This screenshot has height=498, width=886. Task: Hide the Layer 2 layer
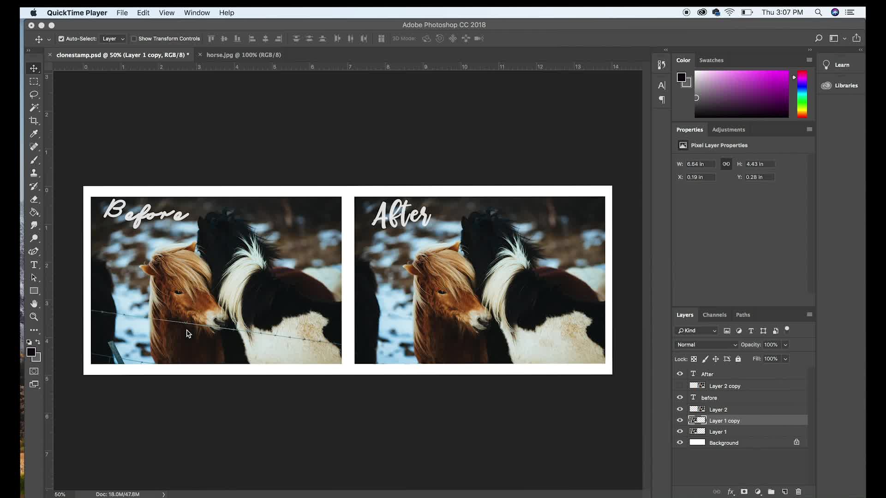coord(680,409)
